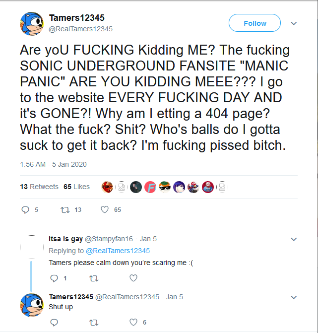Click the pink F liker avatar
The width and height of the screenshot is (318, 333).
click(x=150, y=187)
